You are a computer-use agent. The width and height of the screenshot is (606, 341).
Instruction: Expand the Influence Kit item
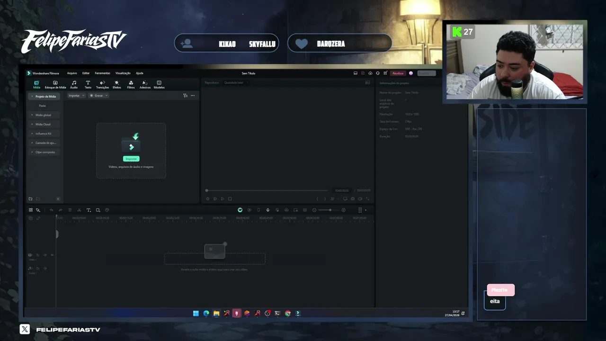tap(32, 134)
